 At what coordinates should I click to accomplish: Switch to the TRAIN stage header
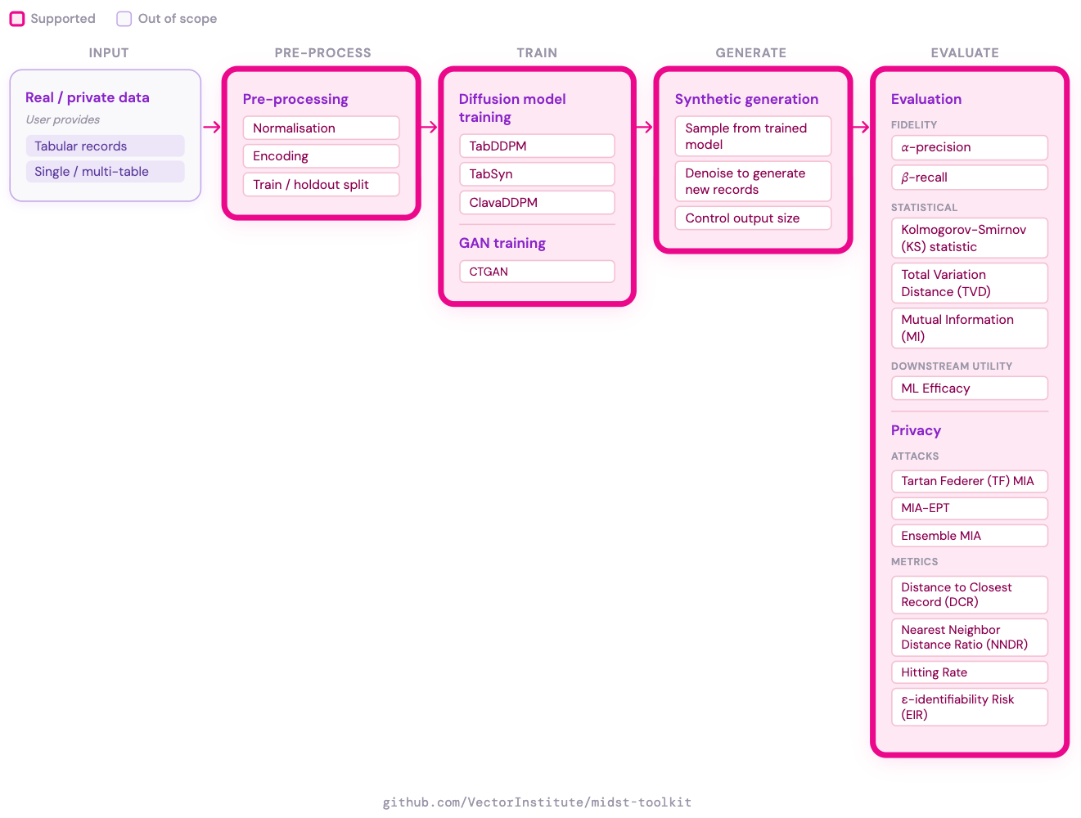537,52
